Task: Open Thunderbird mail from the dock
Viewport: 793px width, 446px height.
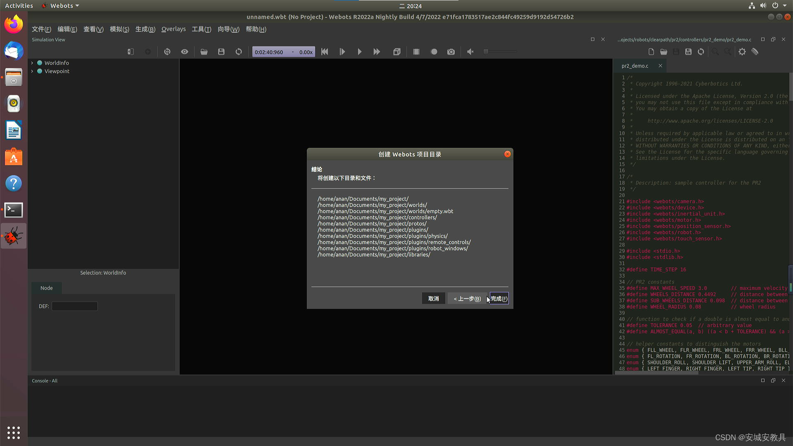Action: tap(14, 51)
